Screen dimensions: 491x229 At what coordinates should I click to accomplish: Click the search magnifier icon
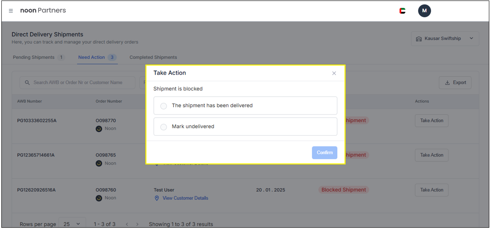[x=27, y=82]
